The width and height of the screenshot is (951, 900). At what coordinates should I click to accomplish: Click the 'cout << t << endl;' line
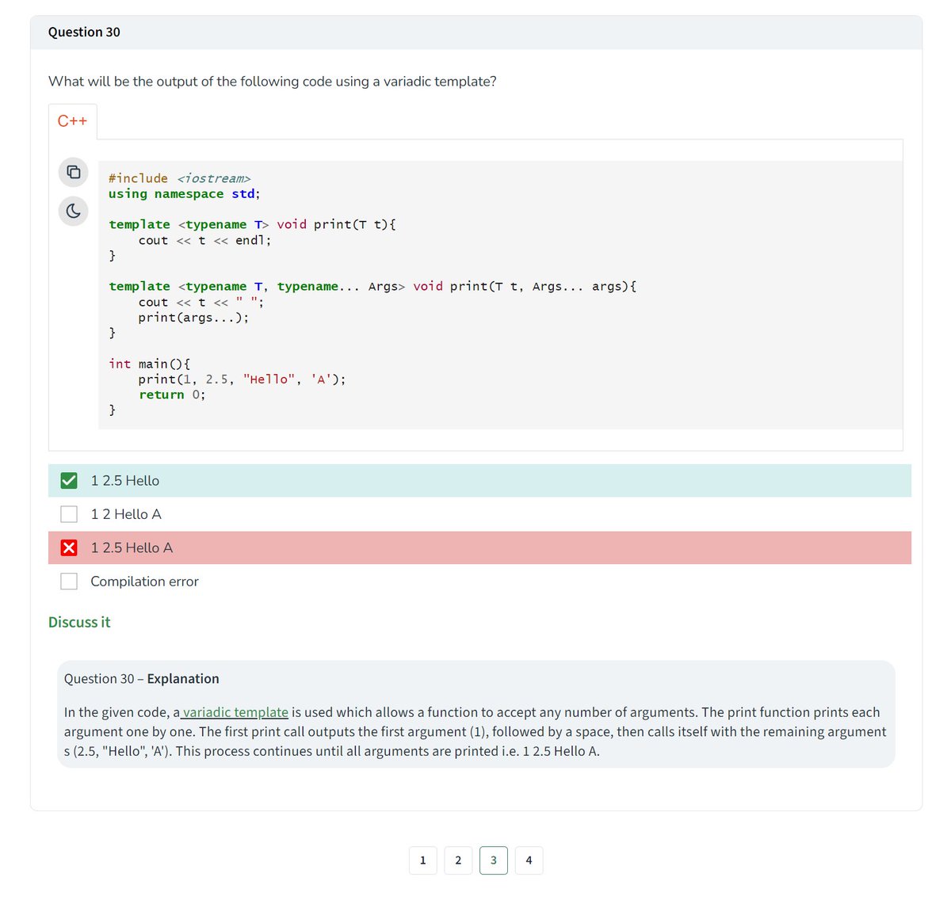coord(204,240)
